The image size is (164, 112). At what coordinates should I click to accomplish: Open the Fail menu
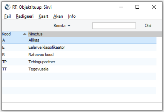[x=7, y=16]
